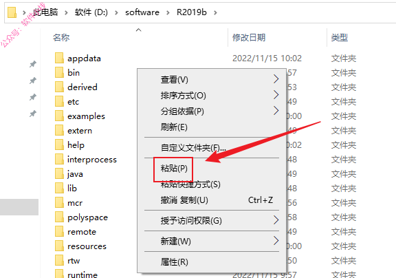The width and height of the screenshot is (396, 278).
Task: Click the examples folder icon
Action: click(x=59, y=116)
